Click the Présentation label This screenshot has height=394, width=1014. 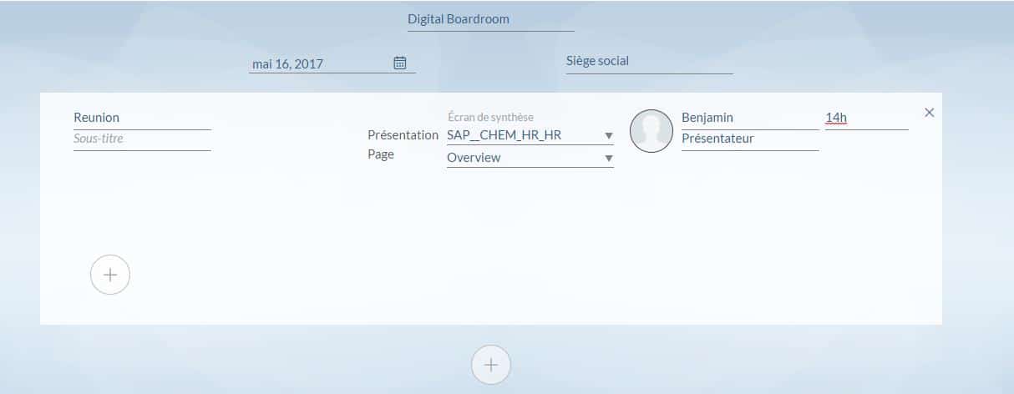coord(403,135)
